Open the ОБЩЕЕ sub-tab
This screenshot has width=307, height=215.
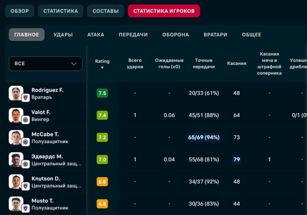tap(251, 34)
